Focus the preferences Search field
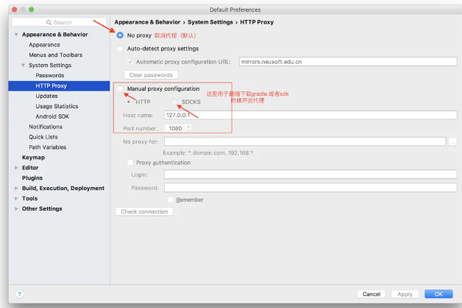Viewport: 462px width, 308px height. [x=59, y=22]
